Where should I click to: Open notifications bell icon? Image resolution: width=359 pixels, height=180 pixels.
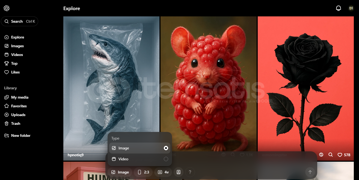(339, 8)
